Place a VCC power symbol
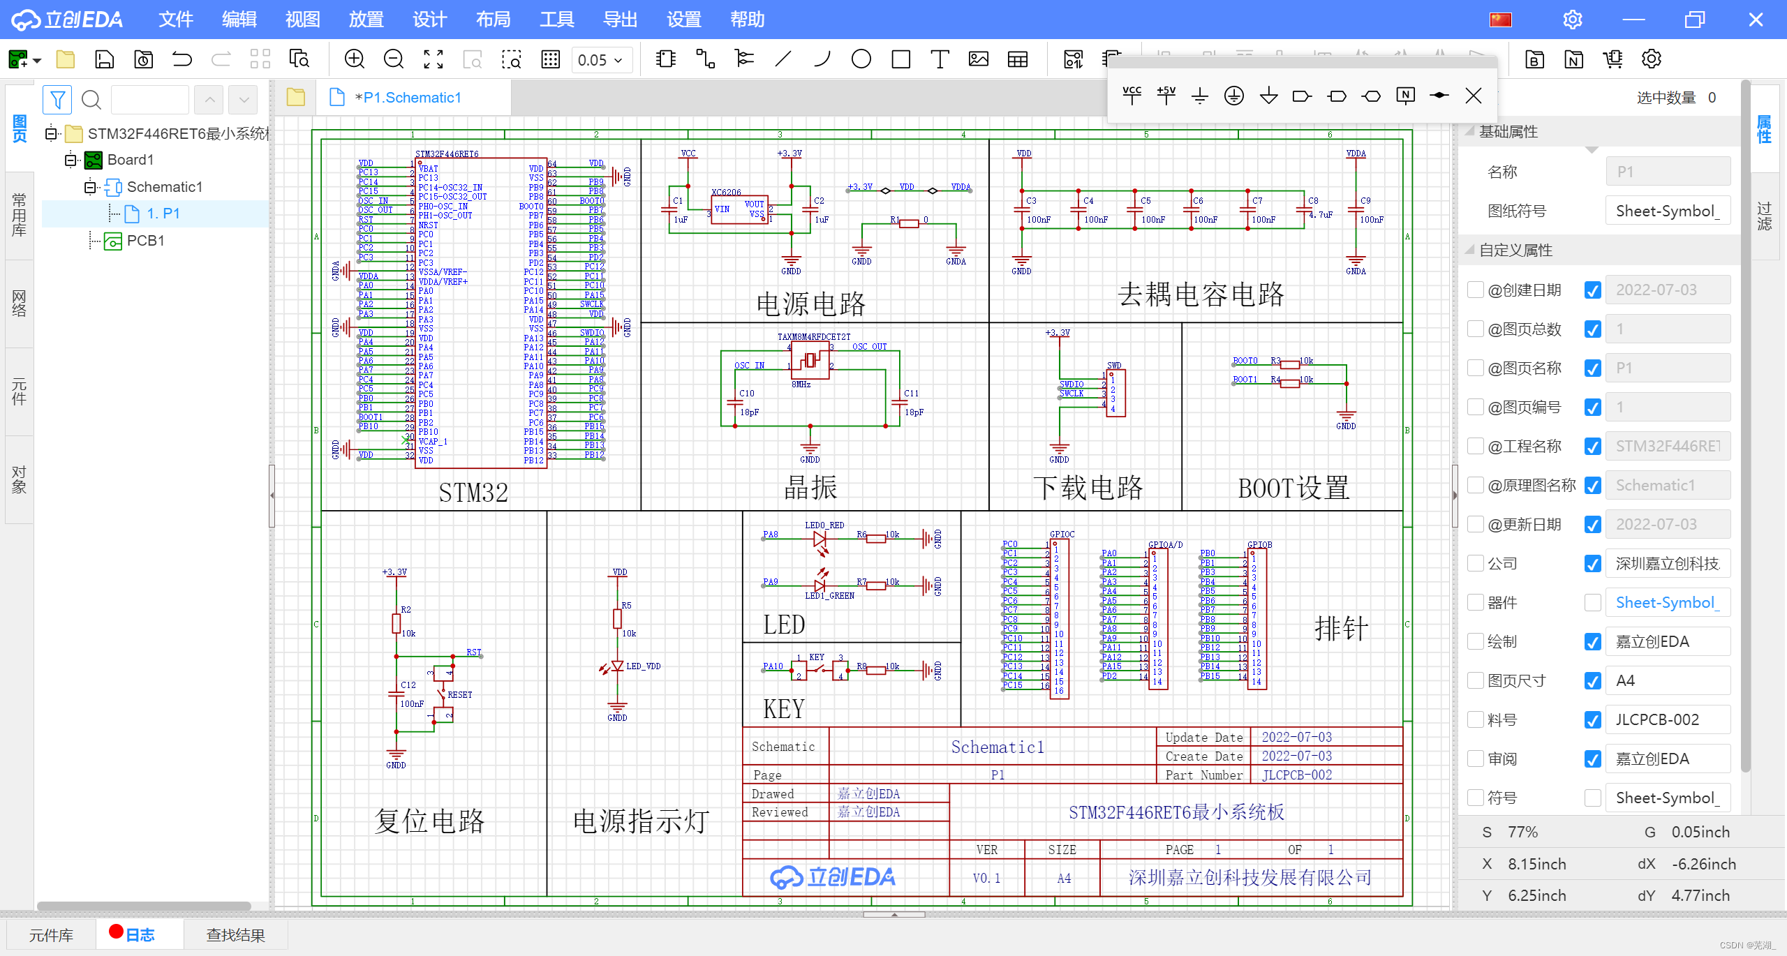 [1132, 96]
